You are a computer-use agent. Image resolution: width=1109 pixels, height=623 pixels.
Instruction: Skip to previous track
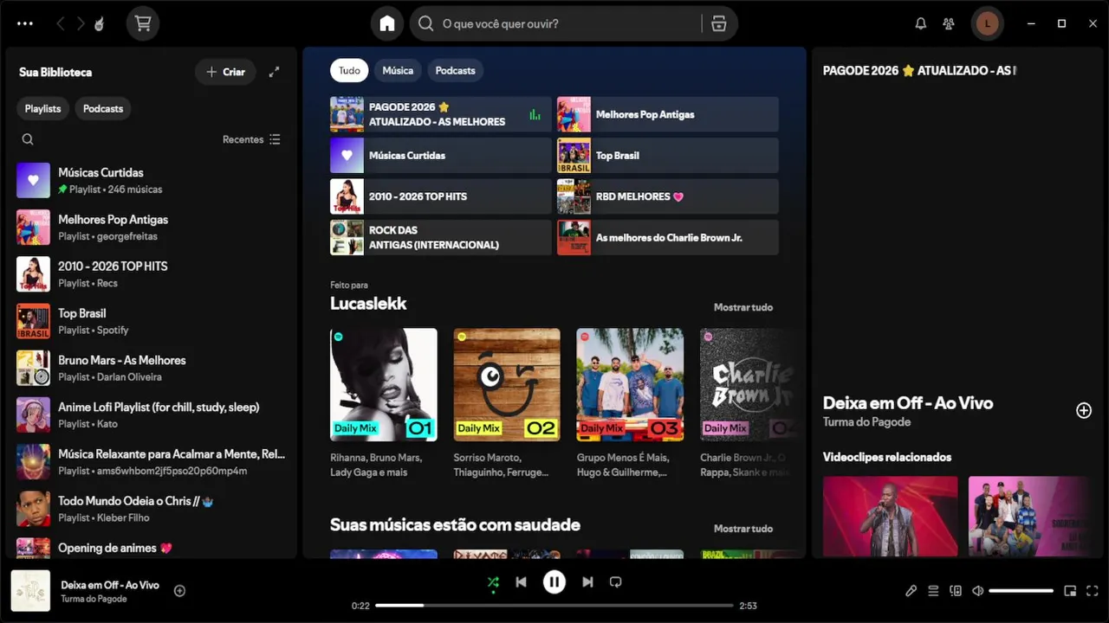tap(521, 582)
